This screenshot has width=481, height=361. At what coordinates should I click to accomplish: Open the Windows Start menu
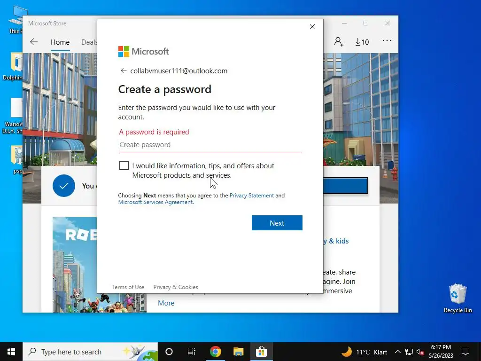click(11, 352)
